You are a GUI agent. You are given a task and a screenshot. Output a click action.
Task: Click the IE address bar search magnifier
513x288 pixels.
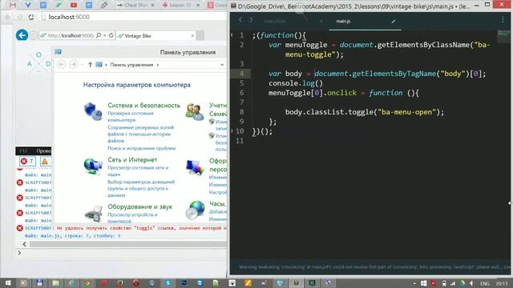(99, 35)
